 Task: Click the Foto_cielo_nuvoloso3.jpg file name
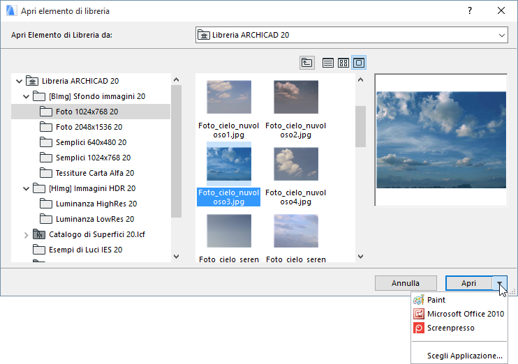tap(228, 197)
